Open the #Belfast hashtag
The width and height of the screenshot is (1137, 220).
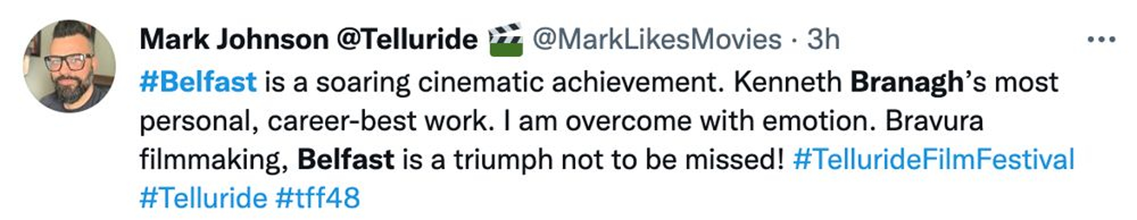click(x=198, y=82)
